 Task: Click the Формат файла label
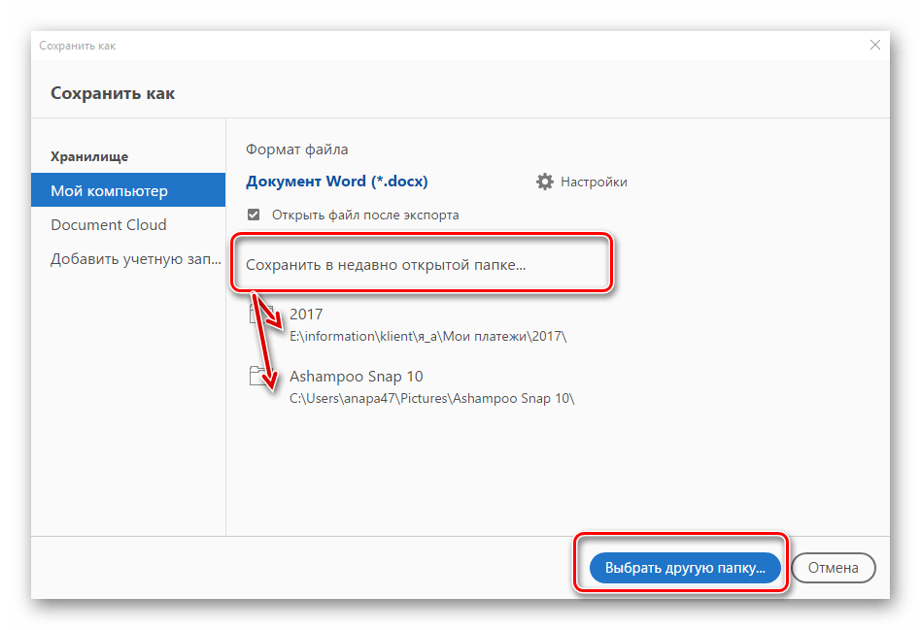[x=296, y=149]
